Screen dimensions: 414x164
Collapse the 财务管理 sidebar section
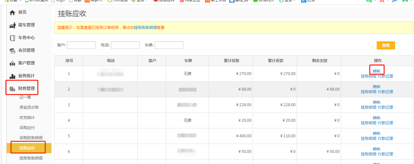(x=26, y=88)
